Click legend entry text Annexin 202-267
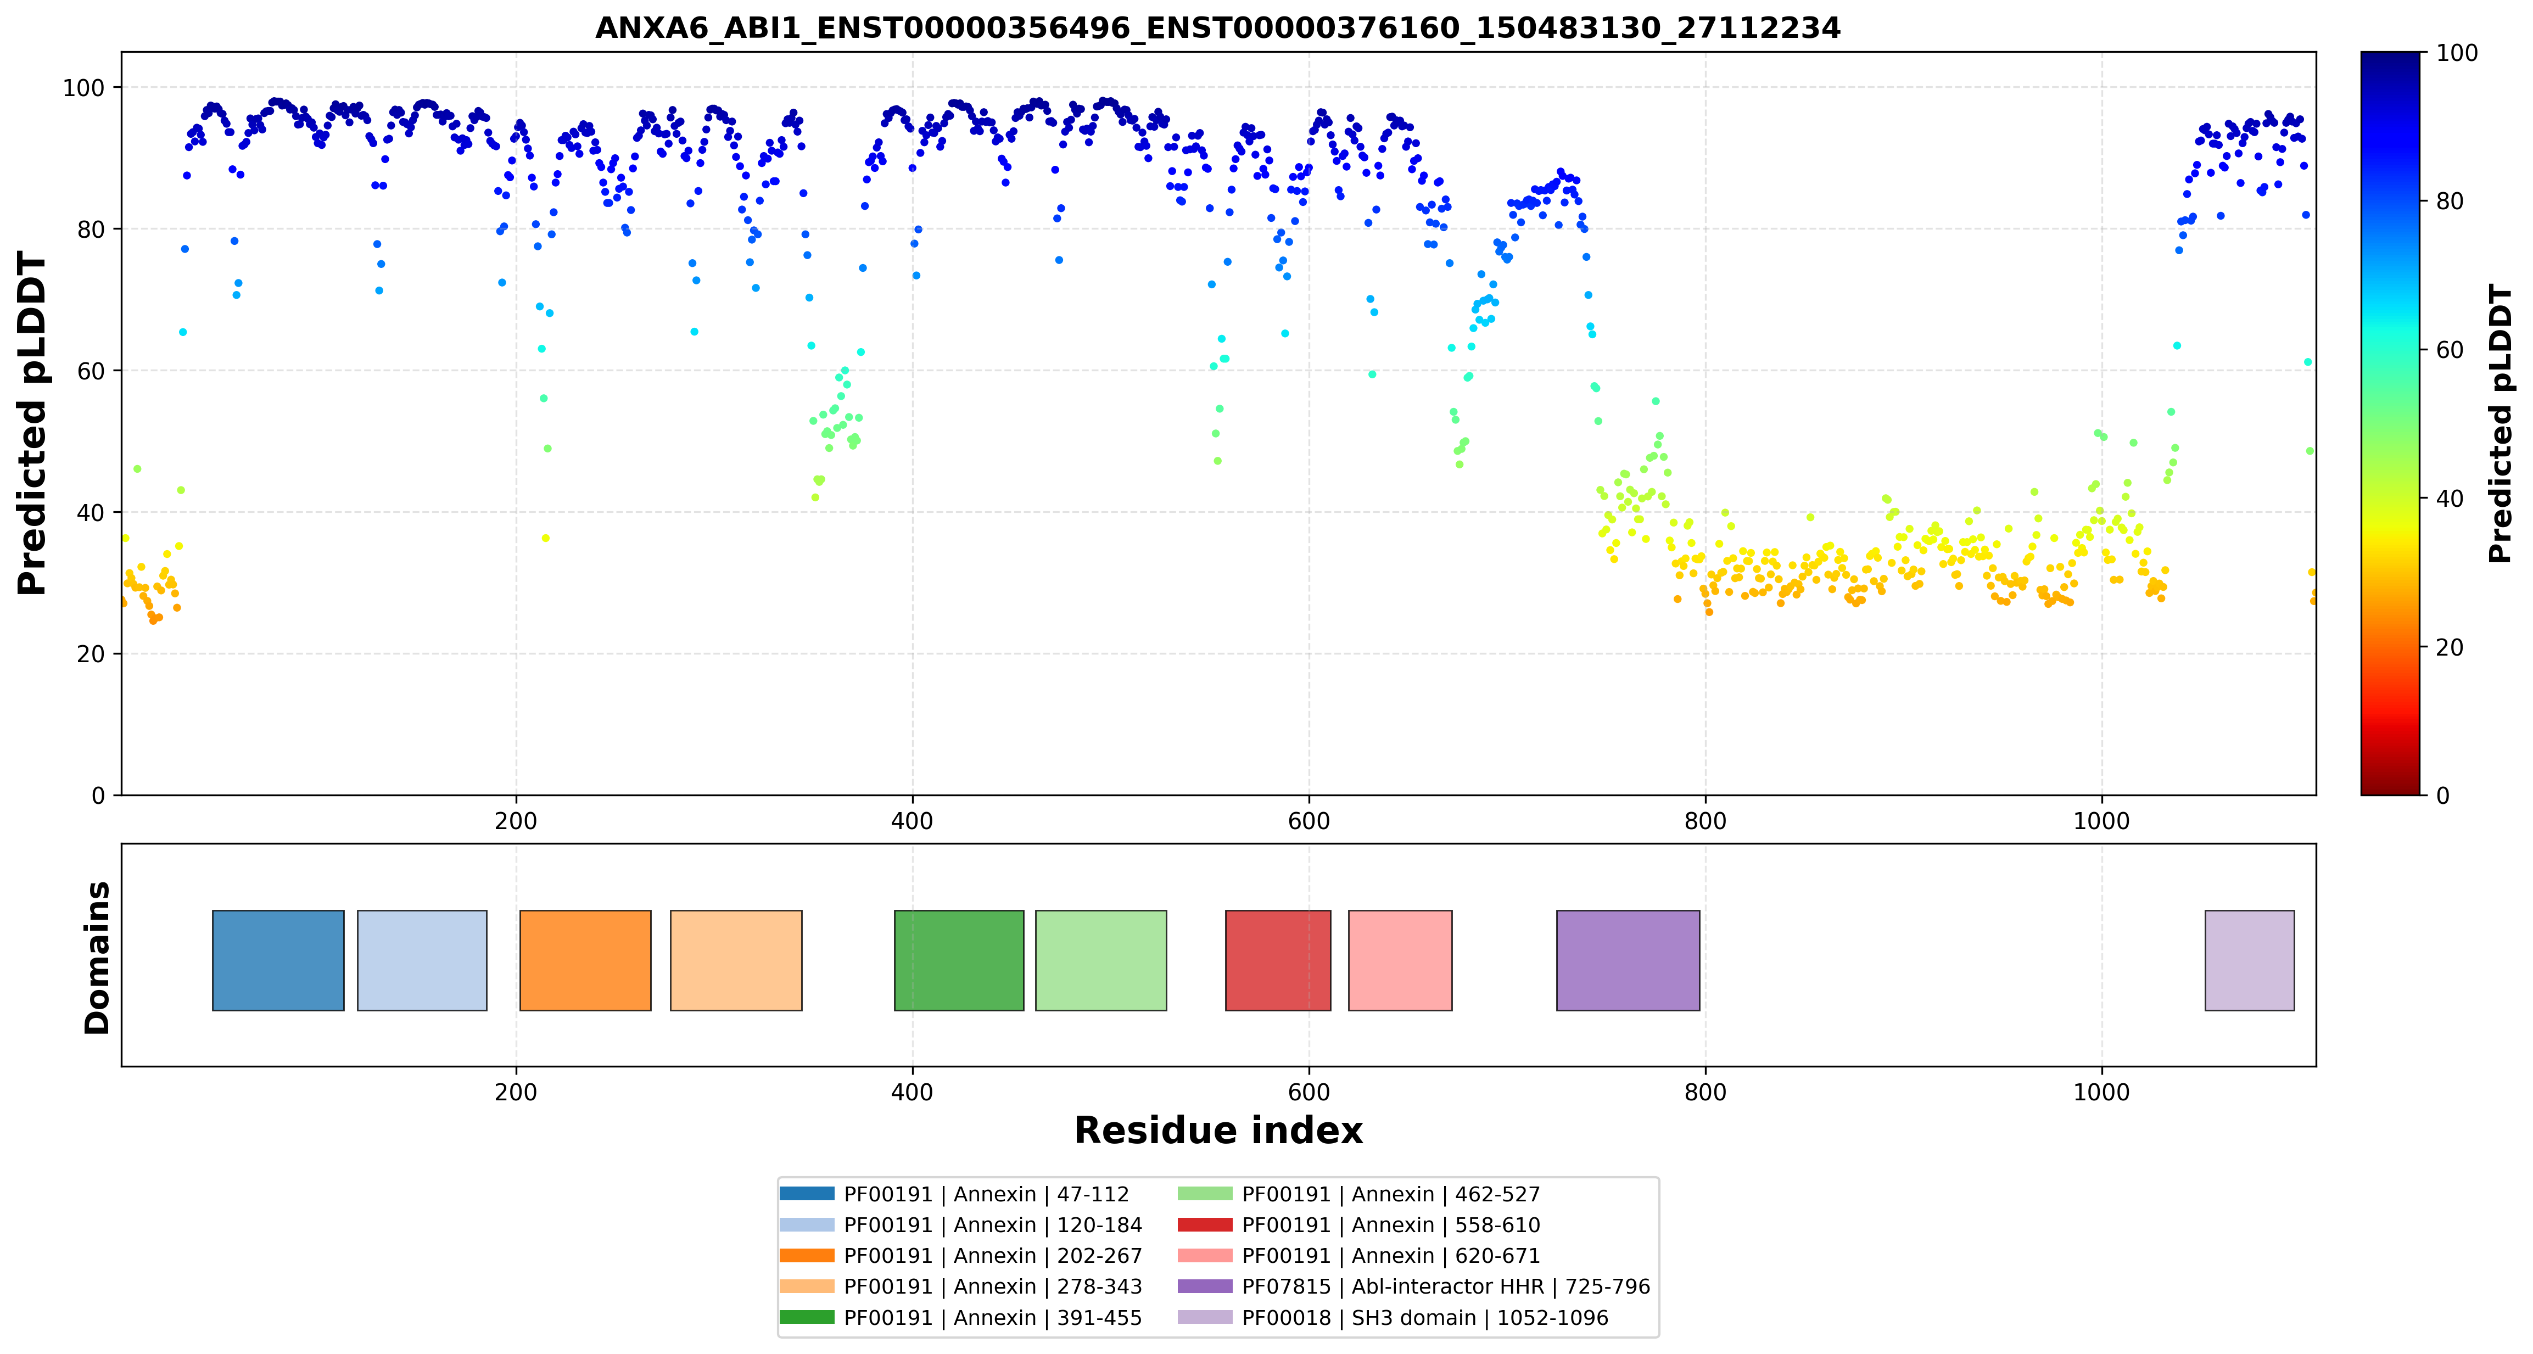Viewport: 2533px width, 1354px height. point(993,1256)
